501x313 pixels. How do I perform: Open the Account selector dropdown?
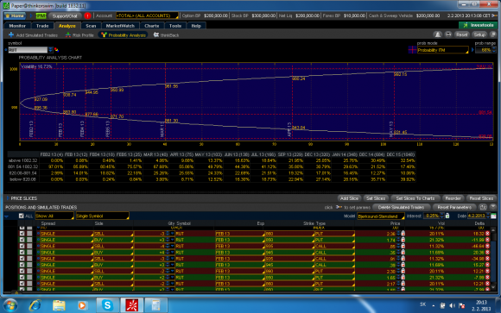click(147, 16)
